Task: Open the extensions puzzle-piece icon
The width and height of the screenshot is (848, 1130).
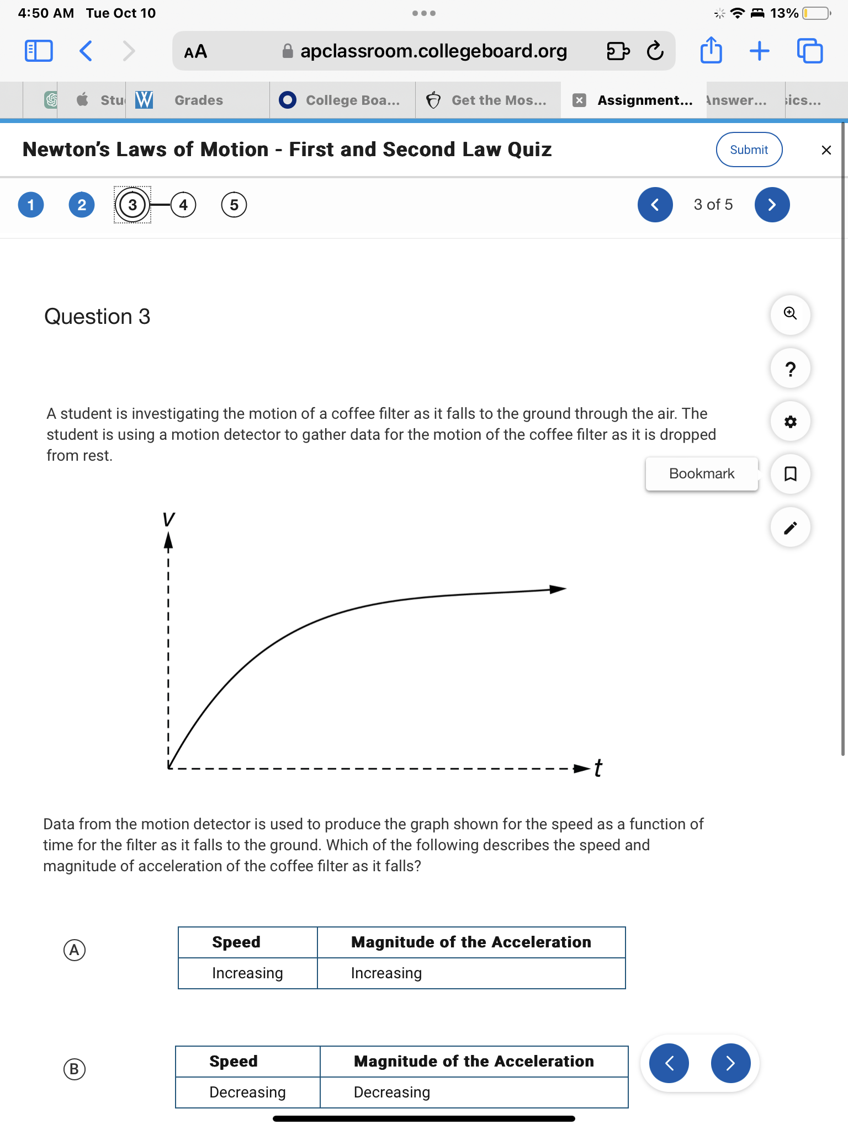Action: (x=618, y=51)
